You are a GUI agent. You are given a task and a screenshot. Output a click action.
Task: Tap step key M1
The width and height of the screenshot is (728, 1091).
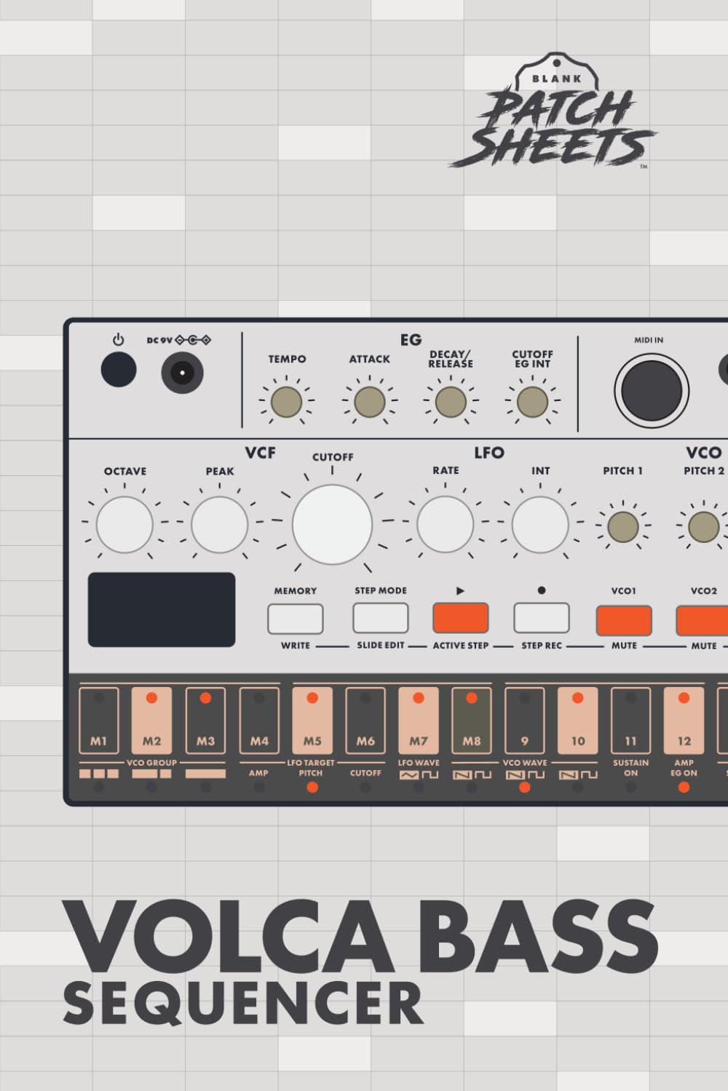(x=98, y=721)
